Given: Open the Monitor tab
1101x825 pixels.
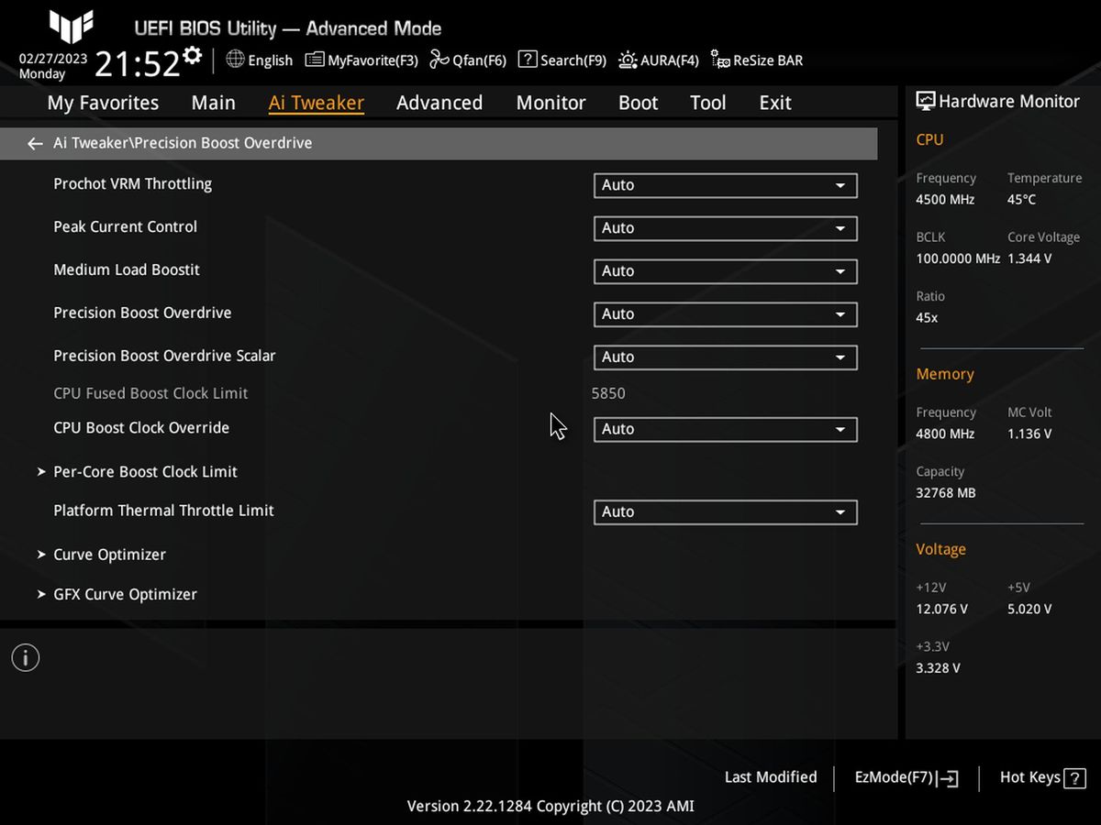Looking at the screenshot, I should click(x=550, y=103).
